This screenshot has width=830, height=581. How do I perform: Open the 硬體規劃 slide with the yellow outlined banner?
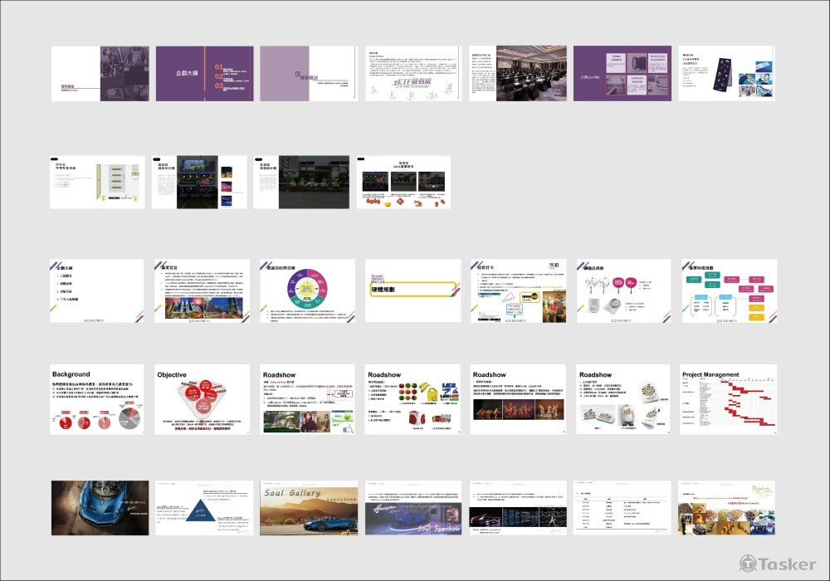coord(413,290)
